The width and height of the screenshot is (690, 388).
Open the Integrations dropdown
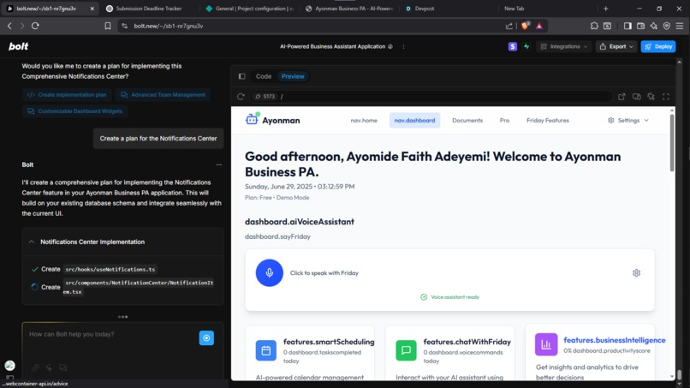click(x=563, y=46)
